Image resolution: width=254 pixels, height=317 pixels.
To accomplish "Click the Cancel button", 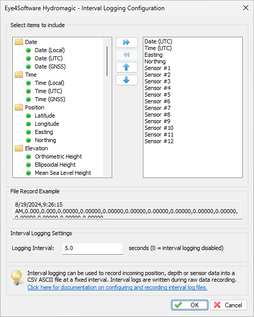I will point(229,305).
